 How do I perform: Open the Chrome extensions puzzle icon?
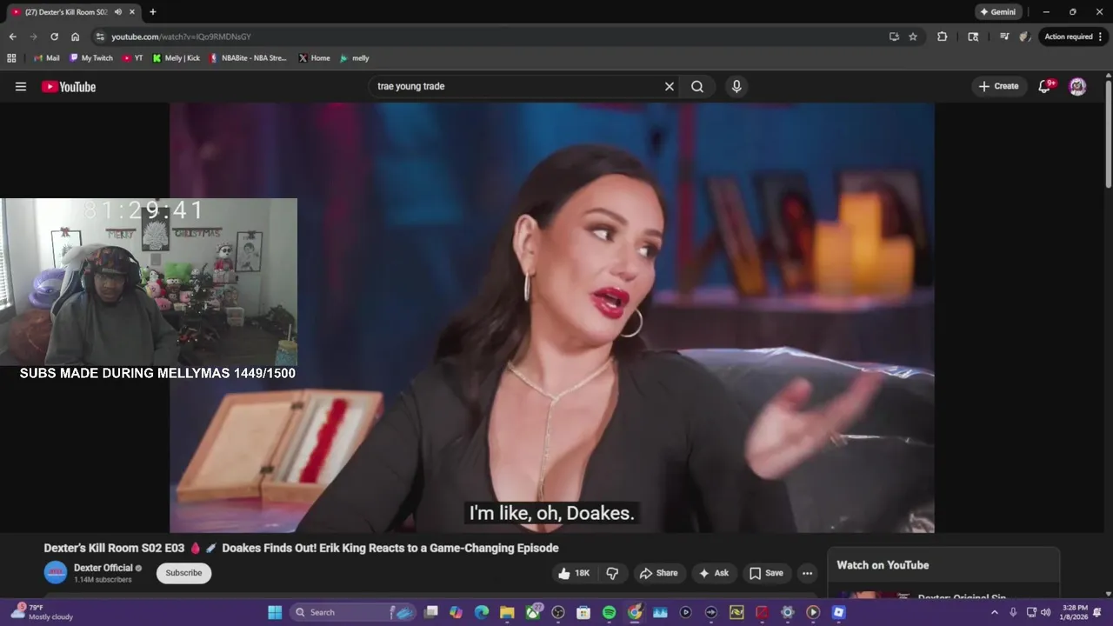[x=943, y=37]
